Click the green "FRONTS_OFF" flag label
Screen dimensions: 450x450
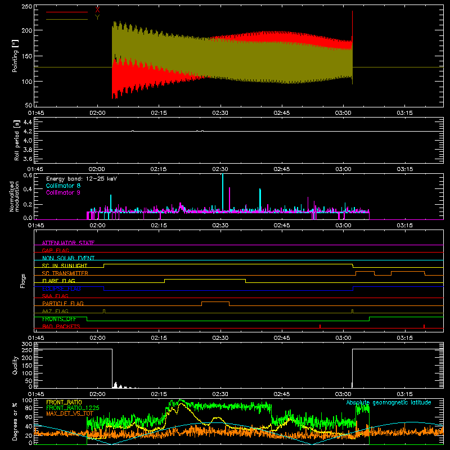click(x=59, y=319)
